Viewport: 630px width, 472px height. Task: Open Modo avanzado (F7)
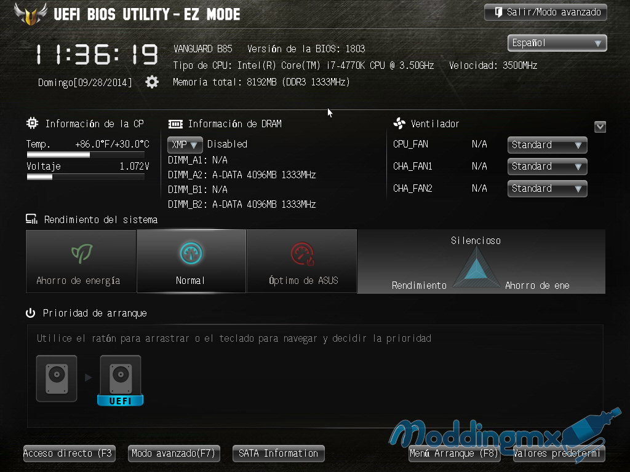[174, 454]
